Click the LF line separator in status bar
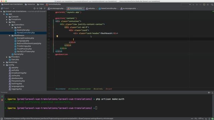This screenshot has width=214, height=120. [196, 119]
